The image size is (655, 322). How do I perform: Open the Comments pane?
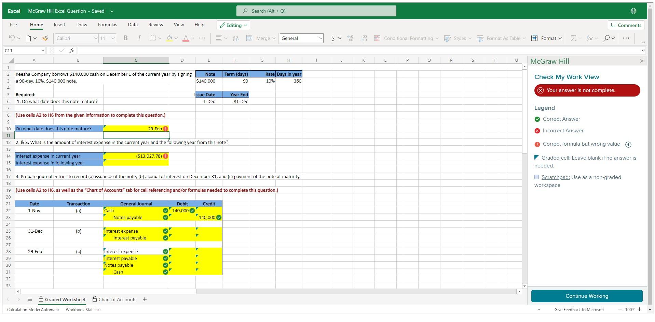pos(626,25)
